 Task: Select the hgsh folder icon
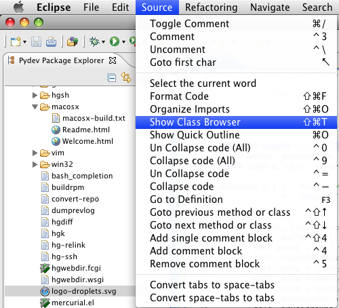tap(45, 95)
